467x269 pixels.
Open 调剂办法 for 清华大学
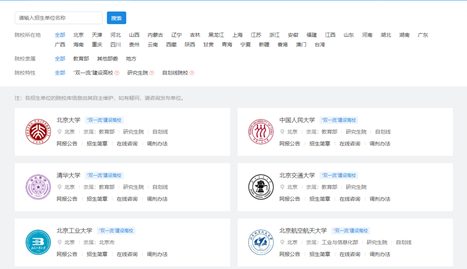pyautogui.click(x=157, y=199)
